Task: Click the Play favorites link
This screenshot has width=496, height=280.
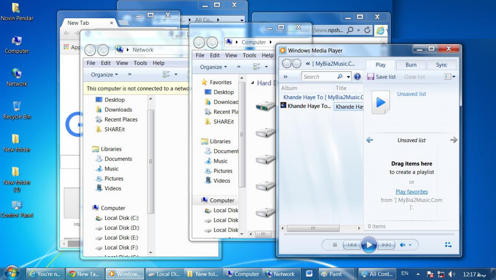Action: 411,192
